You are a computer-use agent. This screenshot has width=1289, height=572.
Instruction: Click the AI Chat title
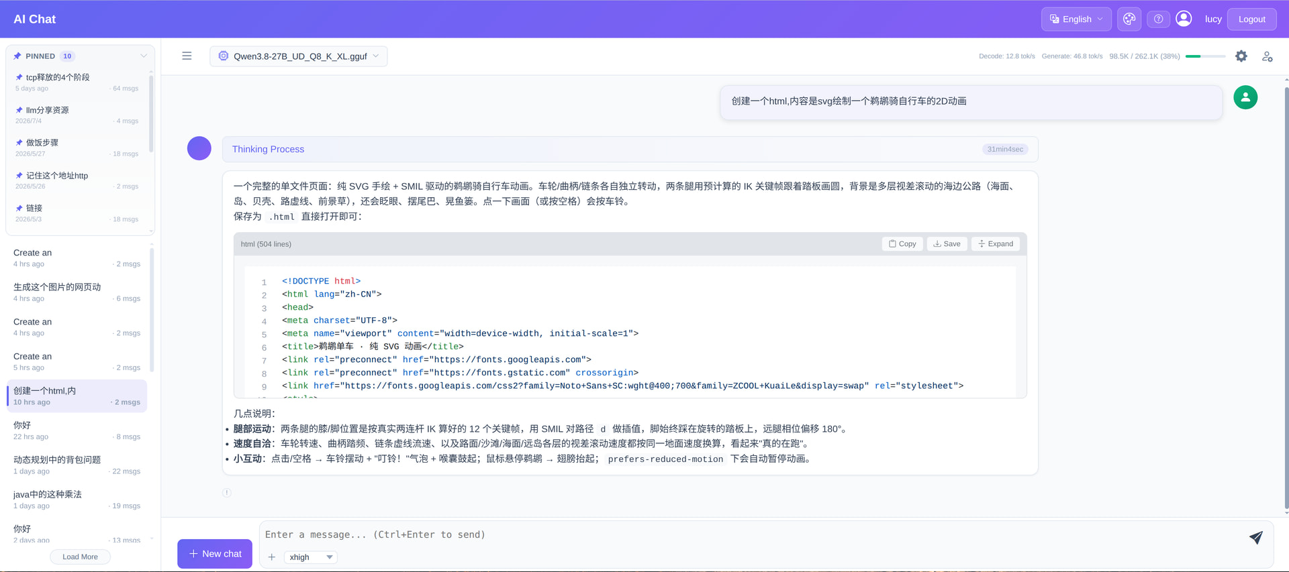[x=35, y=19]
